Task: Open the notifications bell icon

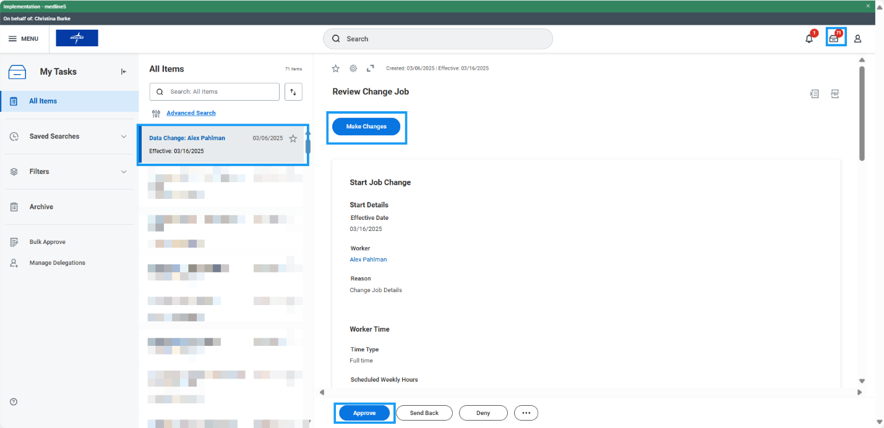Action: coord(809,39)
